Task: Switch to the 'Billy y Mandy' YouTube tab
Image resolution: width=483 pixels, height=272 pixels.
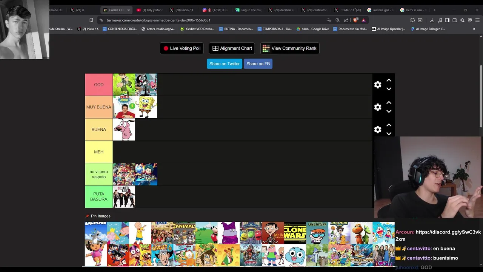Action: [x=149, y=10]
